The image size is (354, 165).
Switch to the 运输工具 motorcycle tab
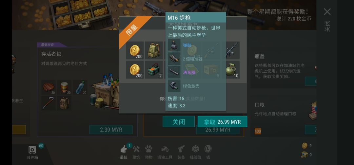click(165, 151)
